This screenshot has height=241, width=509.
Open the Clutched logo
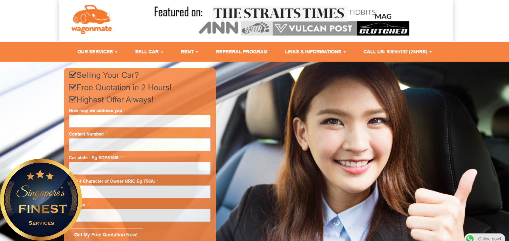383,29
